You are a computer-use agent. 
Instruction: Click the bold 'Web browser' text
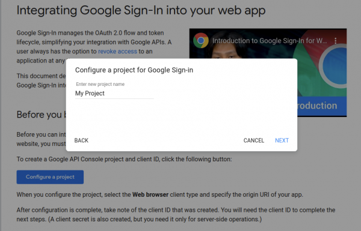tap(150, 194)
